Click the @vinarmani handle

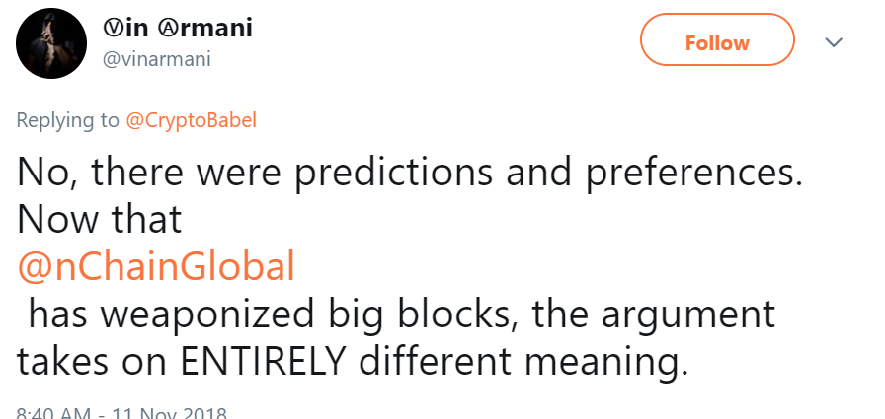[x=156, y=59]
